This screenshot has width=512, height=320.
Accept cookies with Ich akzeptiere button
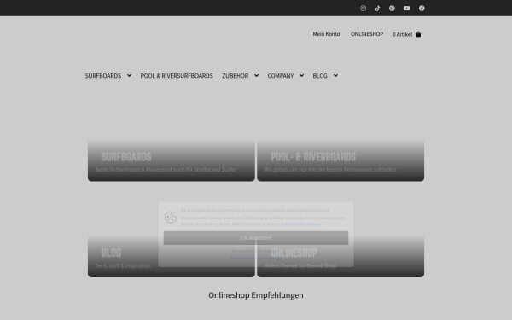coord(256,238)
